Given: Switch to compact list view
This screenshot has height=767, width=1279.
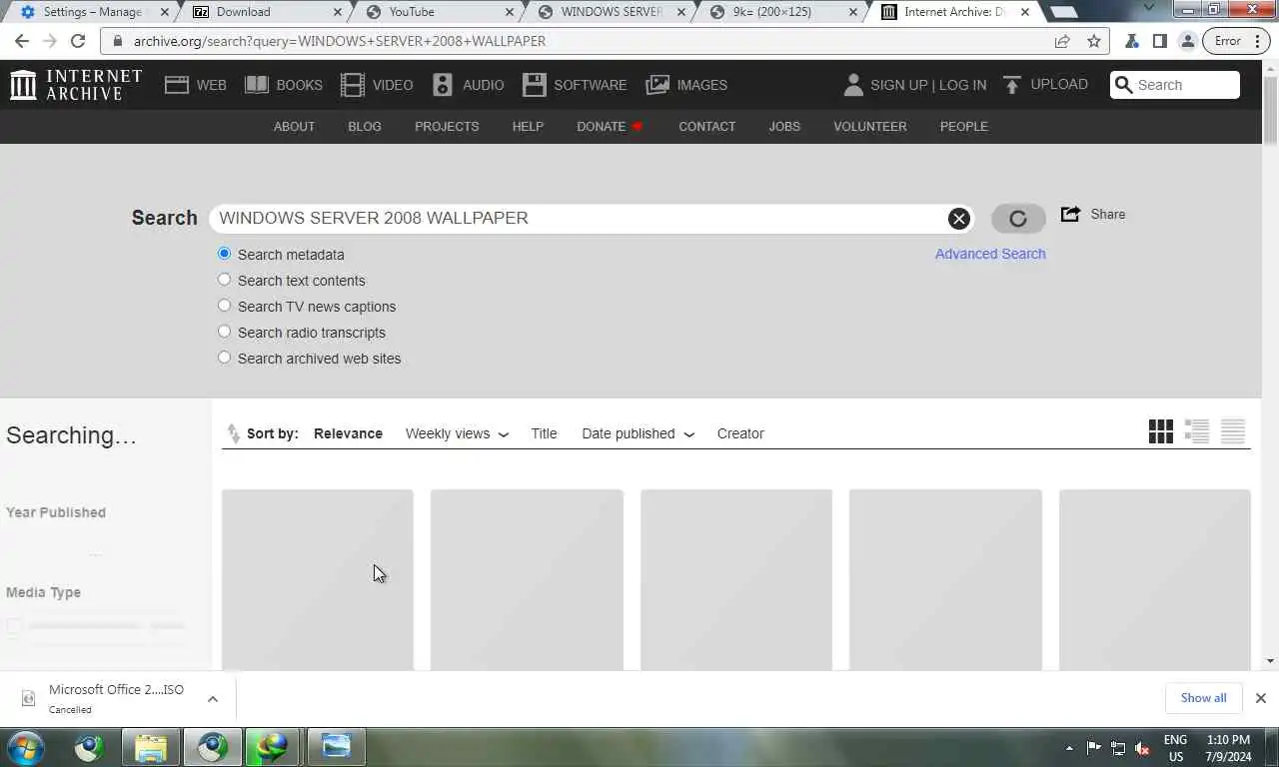Looking at the screenshot, I should 1233,431.
